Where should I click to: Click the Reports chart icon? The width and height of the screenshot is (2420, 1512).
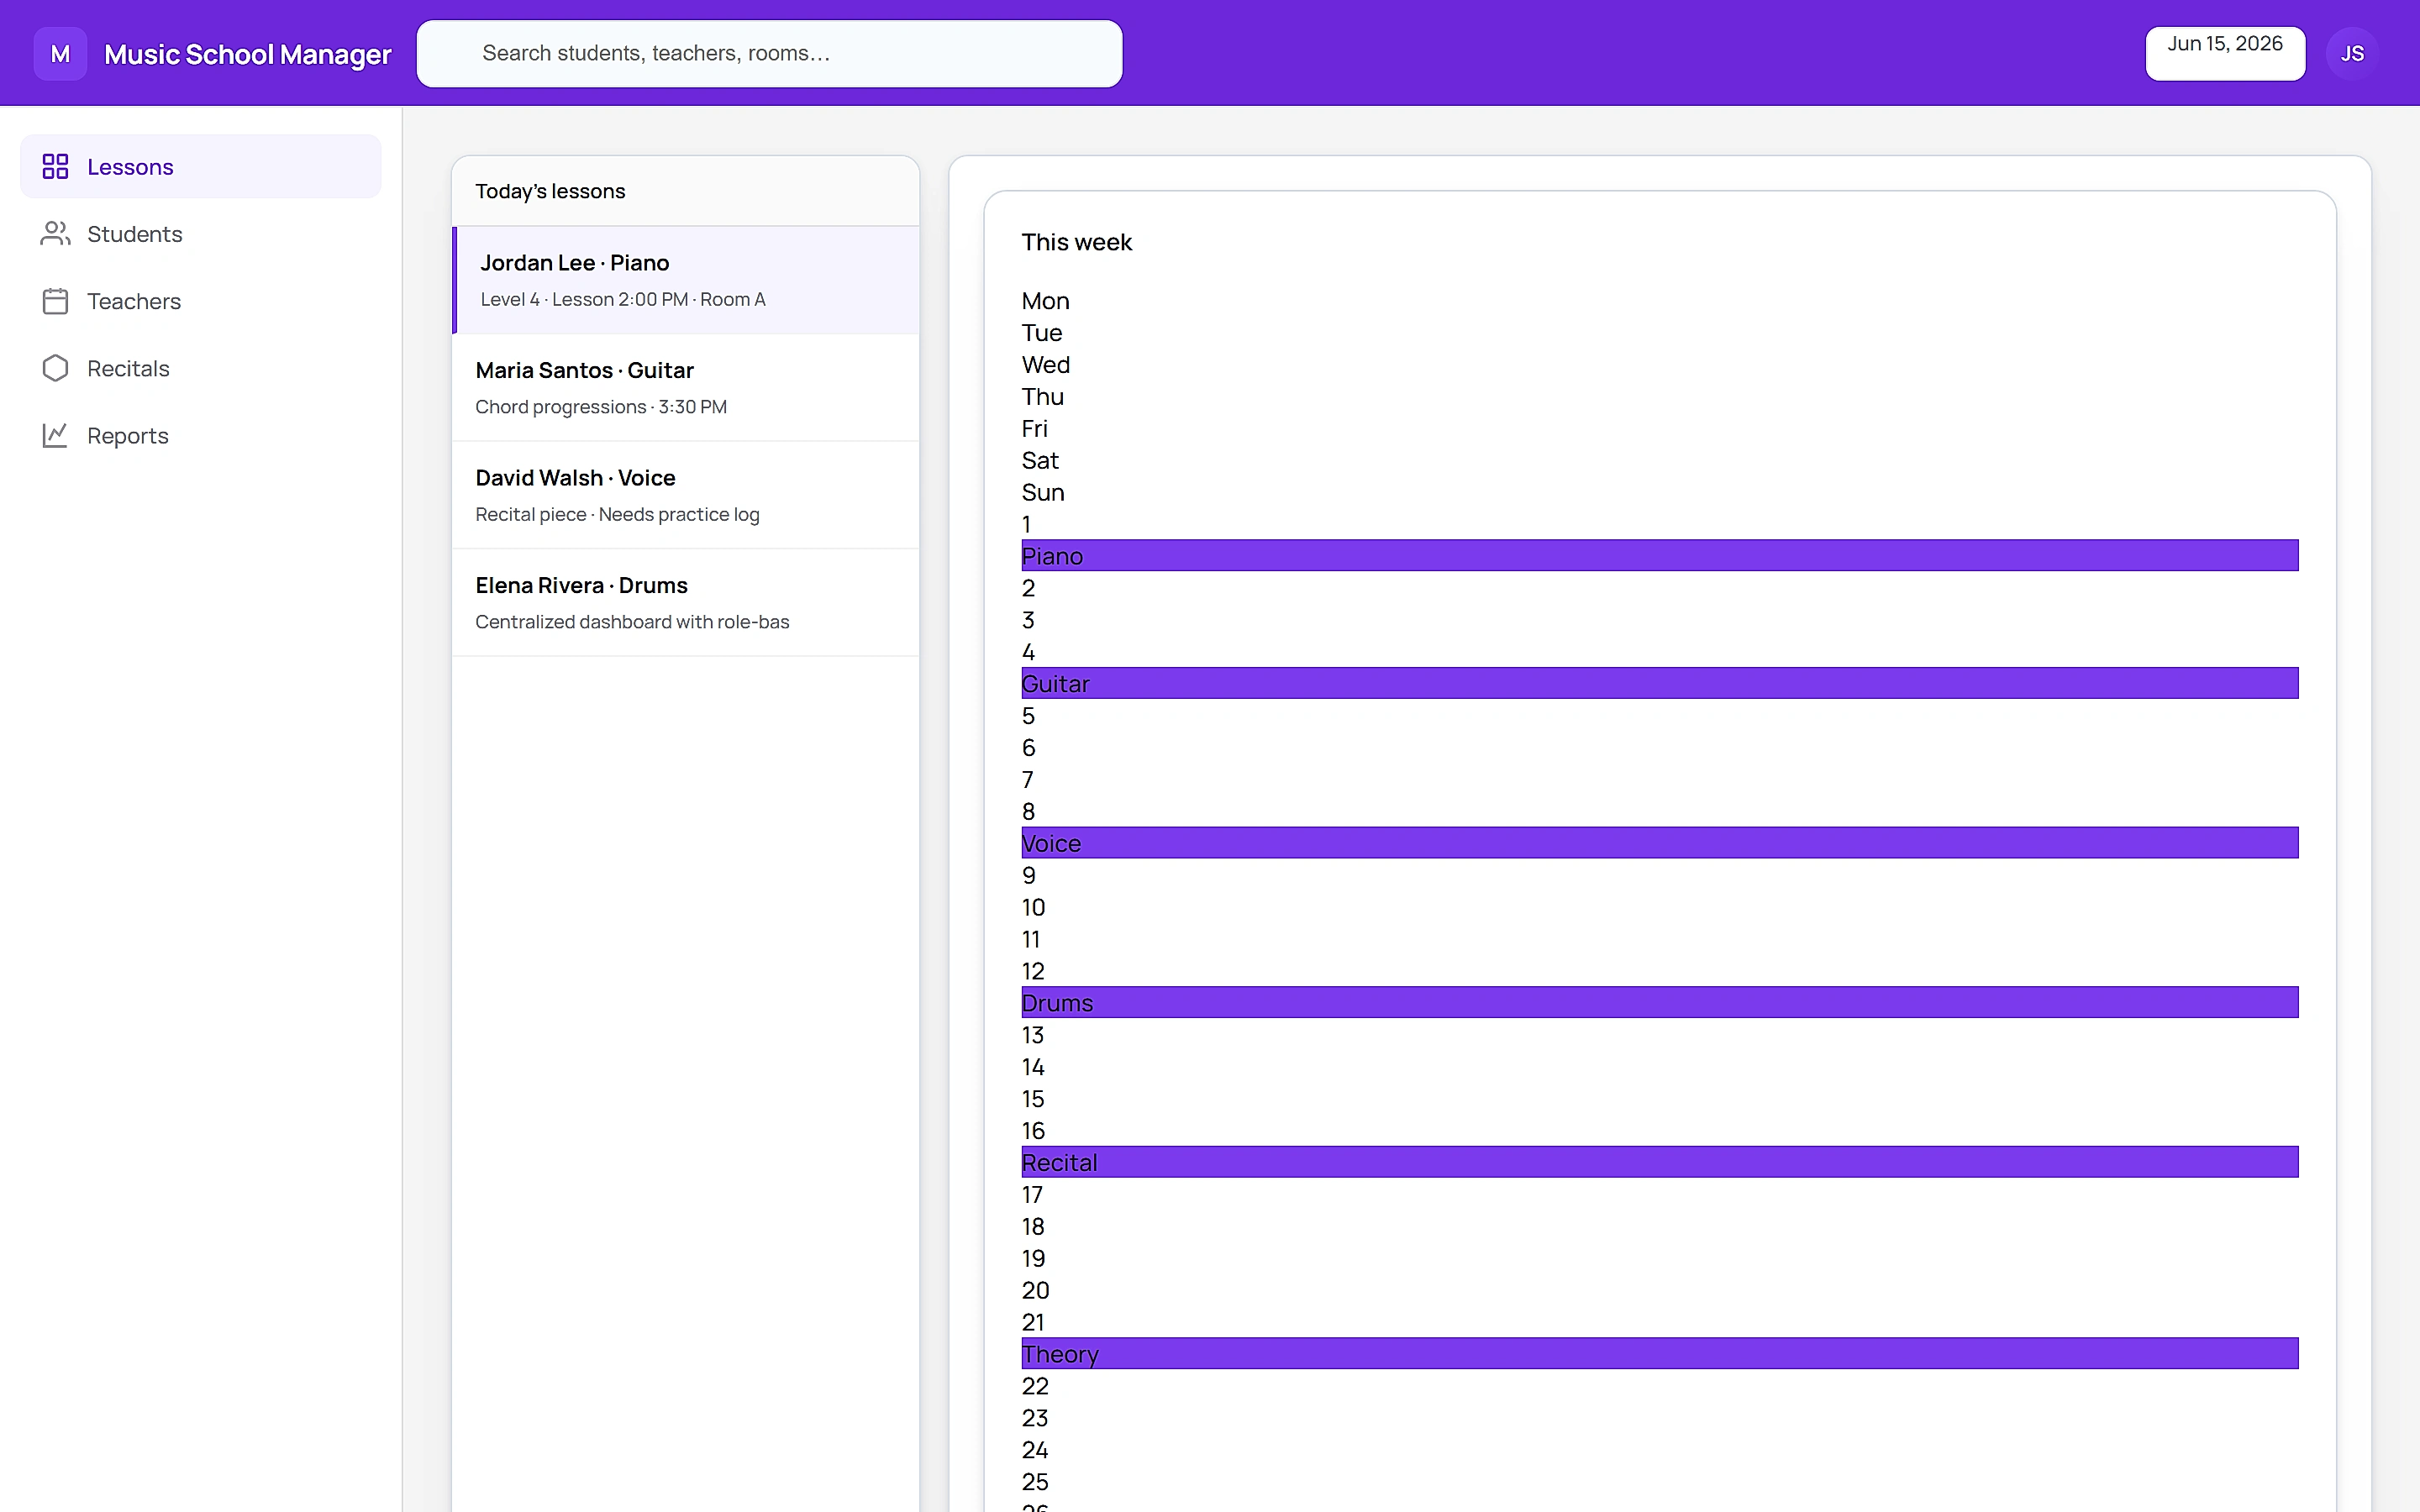click(x=55, y=435)
